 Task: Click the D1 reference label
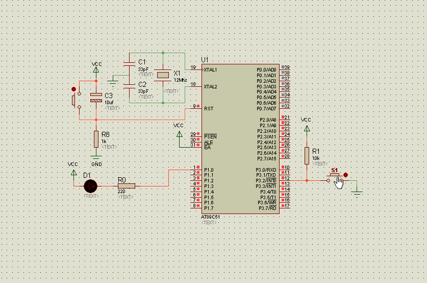pos(87,175)
